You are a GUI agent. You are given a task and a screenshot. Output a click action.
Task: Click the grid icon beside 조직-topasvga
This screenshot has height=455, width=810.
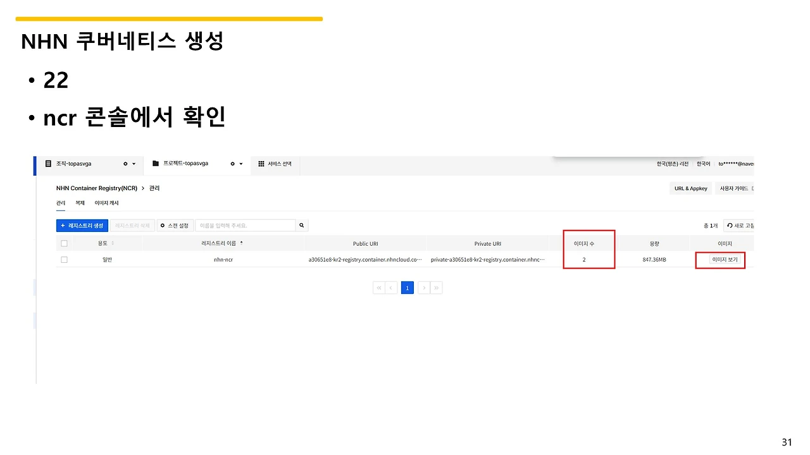(x=48, y=164)
